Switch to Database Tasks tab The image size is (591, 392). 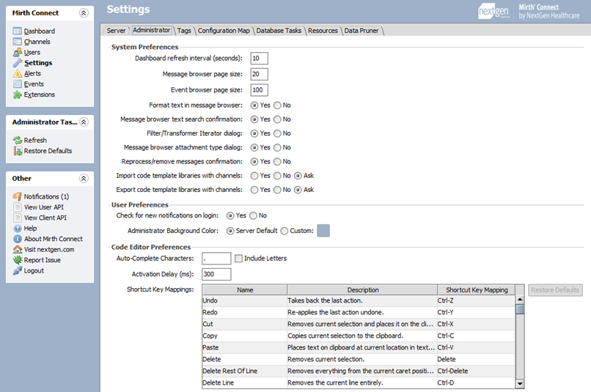[x=279, y=31]
